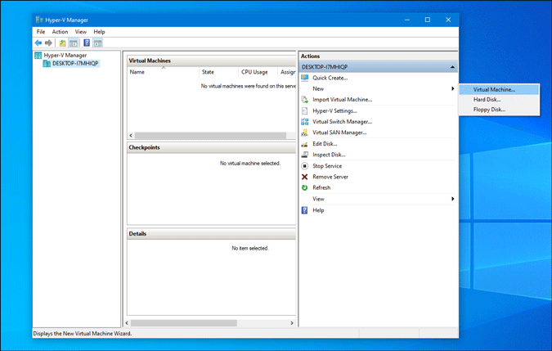Image resolution: width=552 pixels, height=351 pixels.
Task: Click left arrow of Virtual Machines scrollbar
Action: point(131,136)
